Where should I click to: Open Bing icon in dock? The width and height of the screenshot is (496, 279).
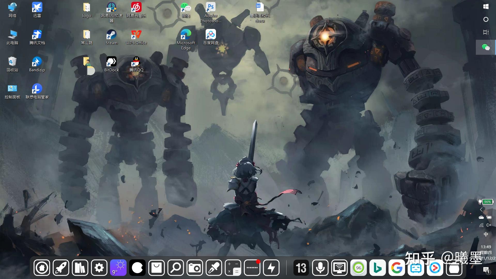[x=378, y=268]
